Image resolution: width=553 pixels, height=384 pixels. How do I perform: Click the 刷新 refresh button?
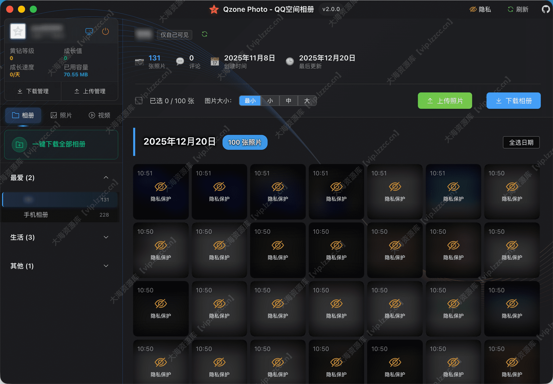pyautogui.click(x=518, y=9)
